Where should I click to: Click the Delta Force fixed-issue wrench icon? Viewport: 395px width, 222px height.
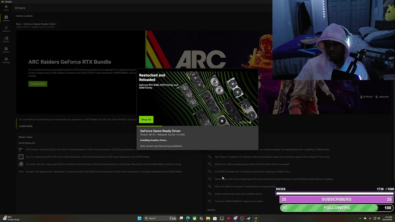click(x=210, y=164)
